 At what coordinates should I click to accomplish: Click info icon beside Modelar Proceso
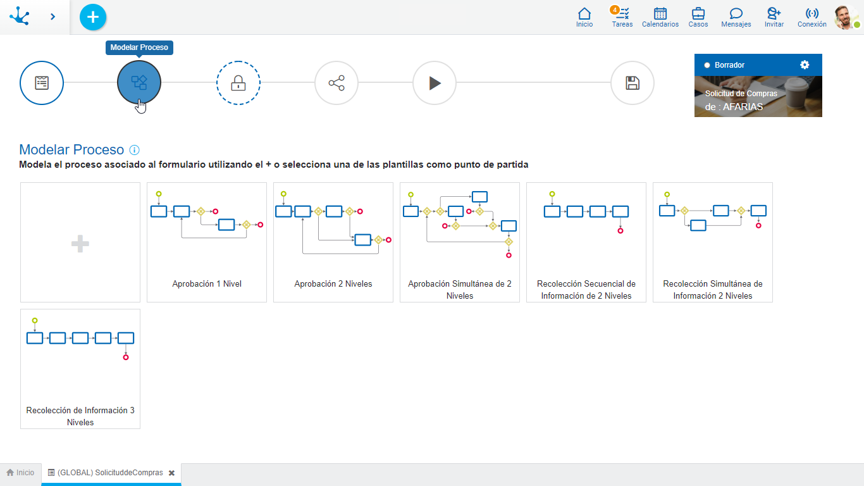coord(134,150)
